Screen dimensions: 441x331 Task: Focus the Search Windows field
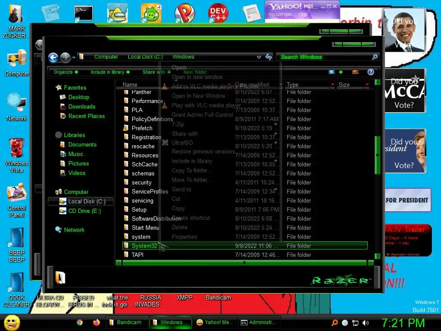click(x=325, y=57)
